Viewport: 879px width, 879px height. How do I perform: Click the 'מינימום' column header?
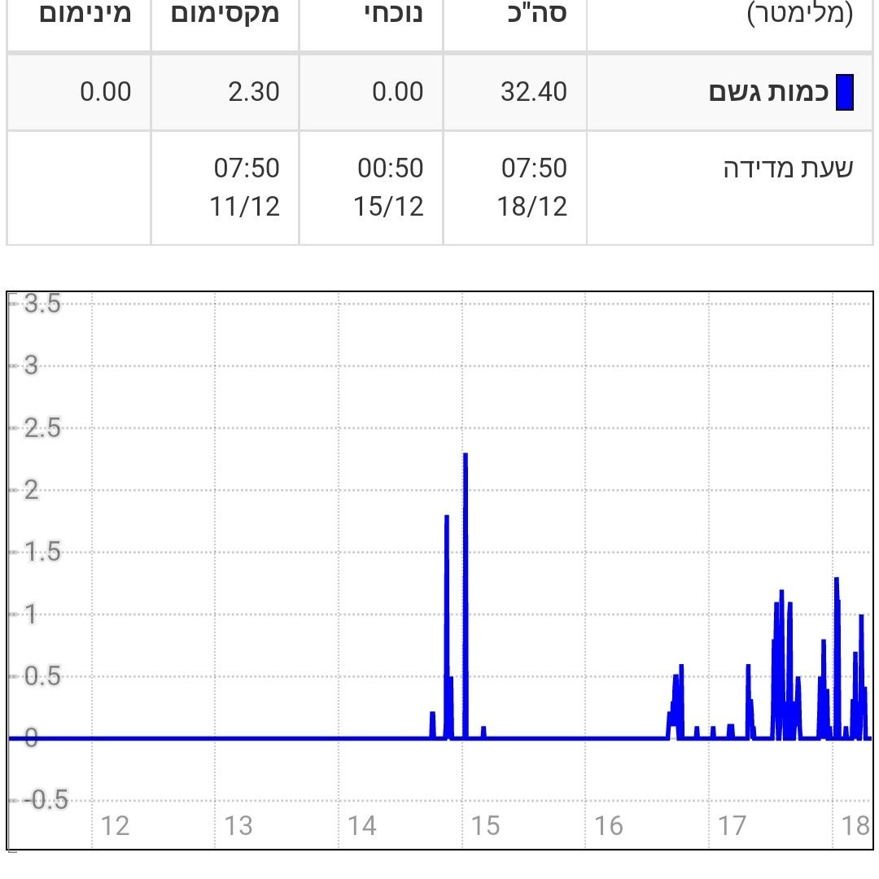(x=85, y=15)
